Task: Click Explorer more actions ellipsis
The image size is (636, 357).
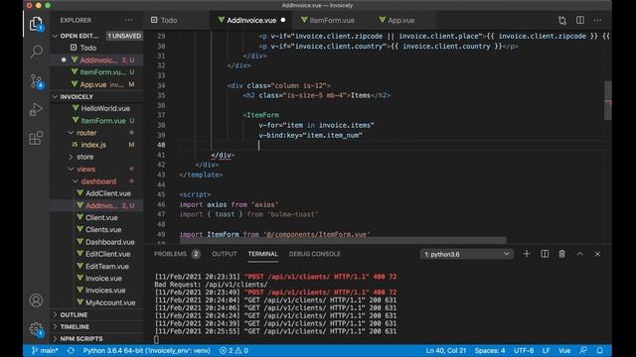Action: (x=128, y=20)
